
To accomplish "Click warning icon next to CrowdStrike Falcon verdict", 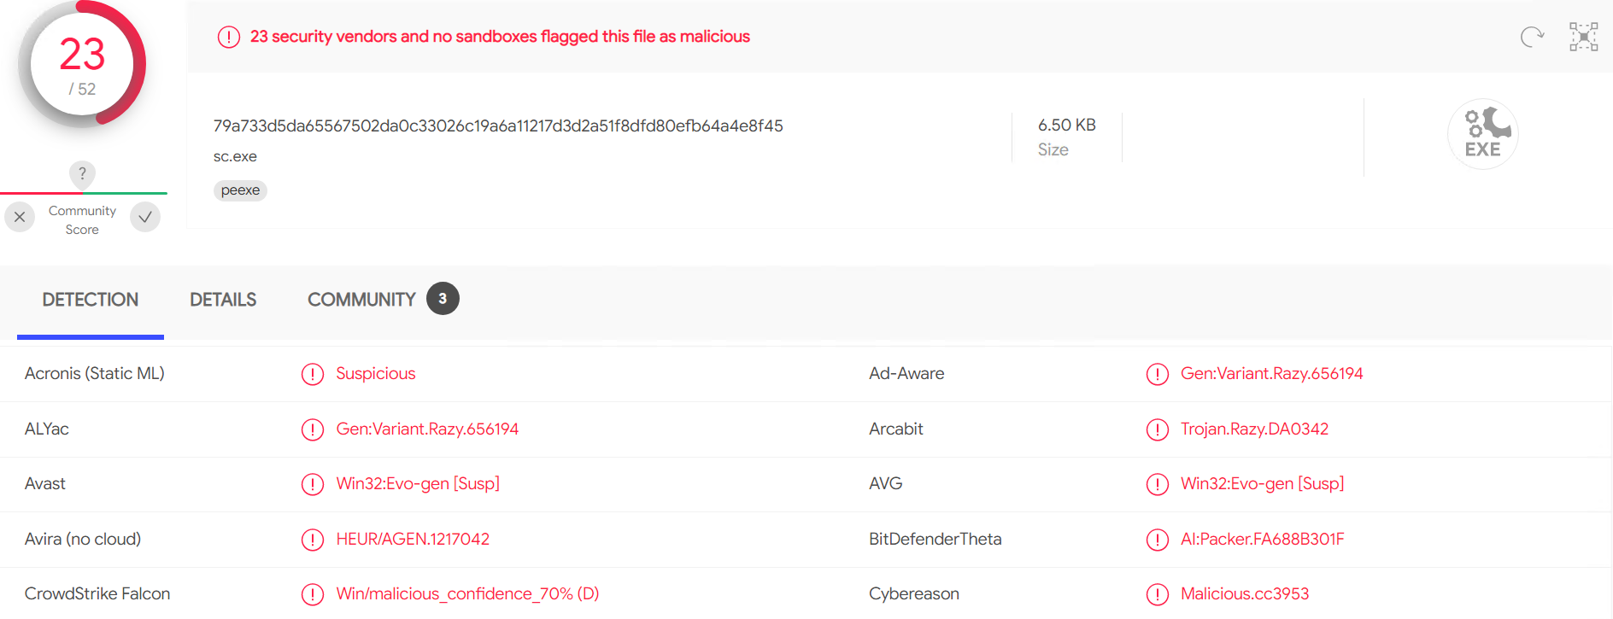I will [x=313, y=594].
